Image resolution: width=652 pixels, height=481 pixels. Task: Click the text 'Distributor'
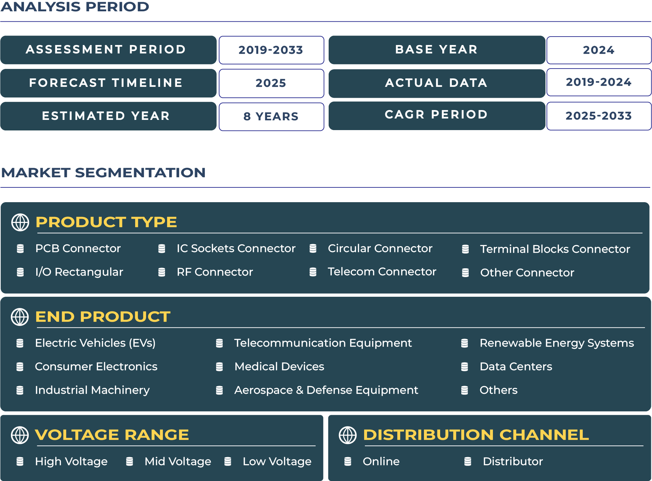513,462
